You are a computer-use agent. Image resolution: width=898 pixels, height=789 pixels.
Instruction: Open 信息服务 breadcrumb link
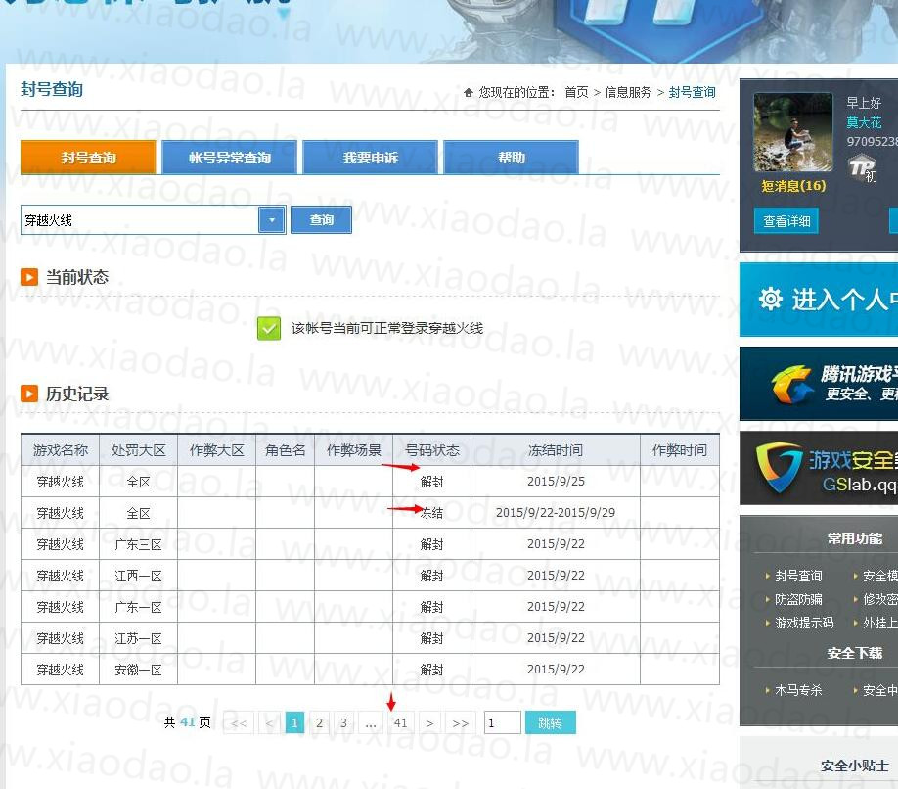[x=628, y=92]
